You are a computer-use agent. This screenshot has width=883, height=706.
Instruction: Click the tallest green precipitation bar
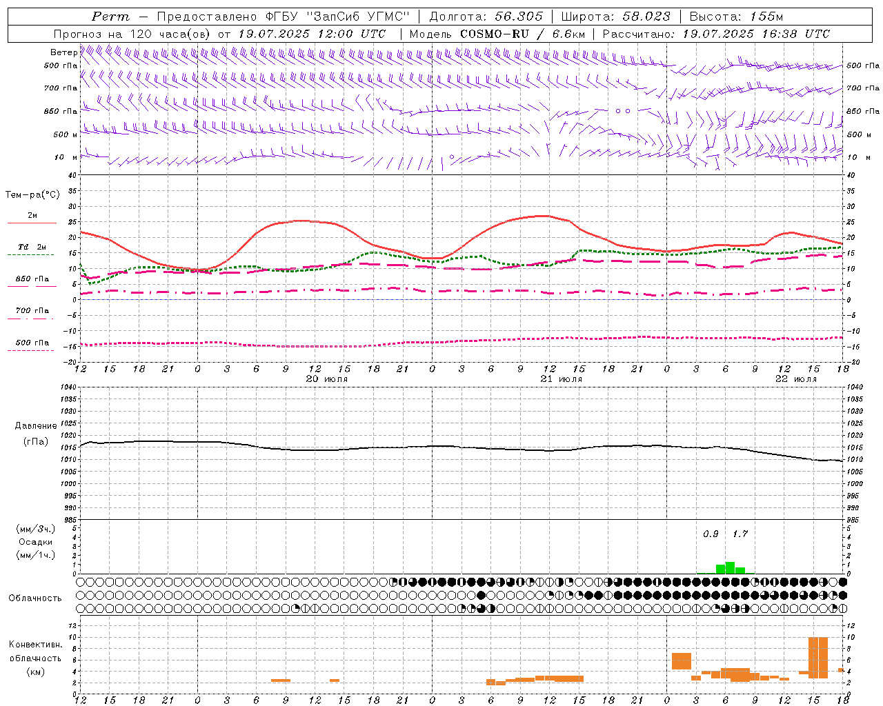(x=730, y=567)
